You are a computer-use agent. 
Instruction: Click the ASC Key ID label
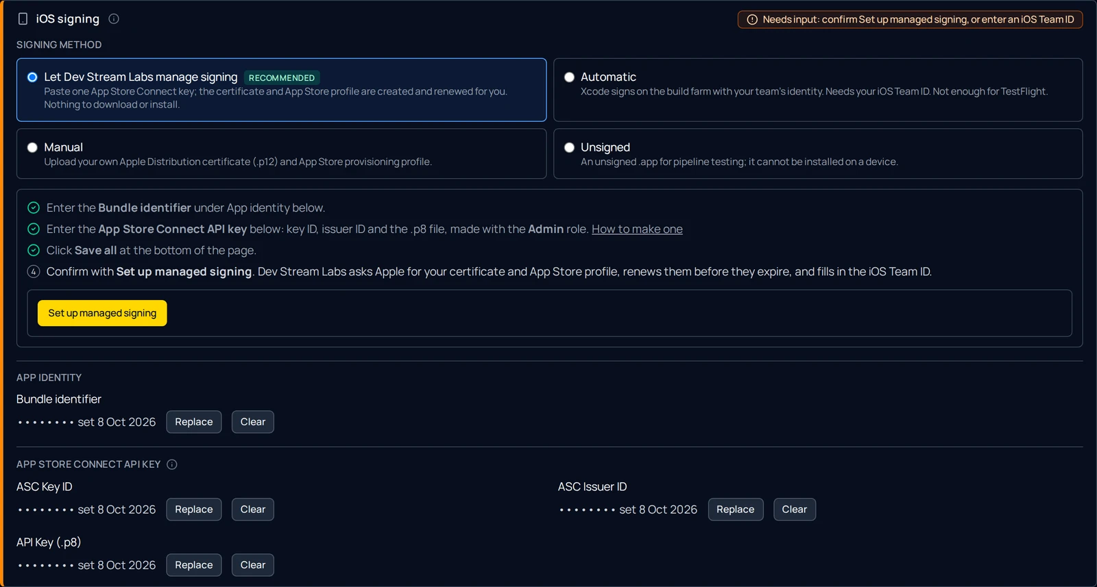[x=45, y=487]
